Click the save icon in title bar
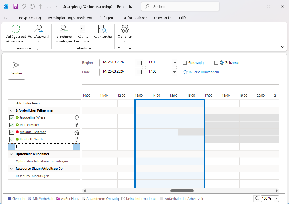The image size is (289, 204). (15, 6)
